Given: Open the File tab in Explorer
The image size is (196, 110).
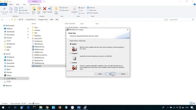Looking at the screenshot, I should (x=3, y=4).
